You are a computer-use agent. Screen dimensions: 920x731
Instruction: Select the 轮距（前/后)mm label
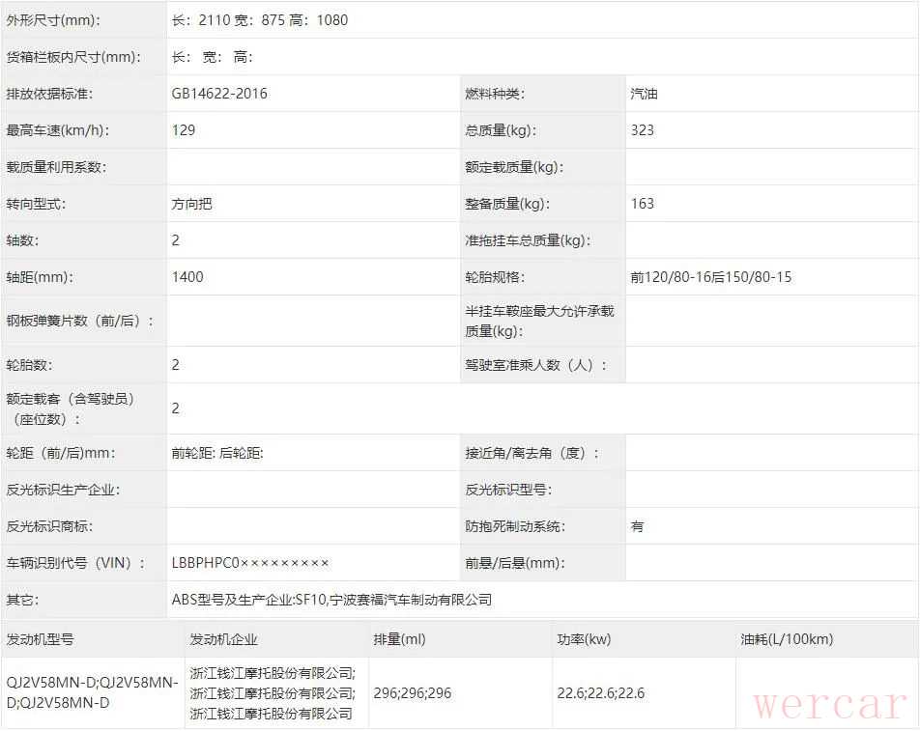(x=61, y=453)
